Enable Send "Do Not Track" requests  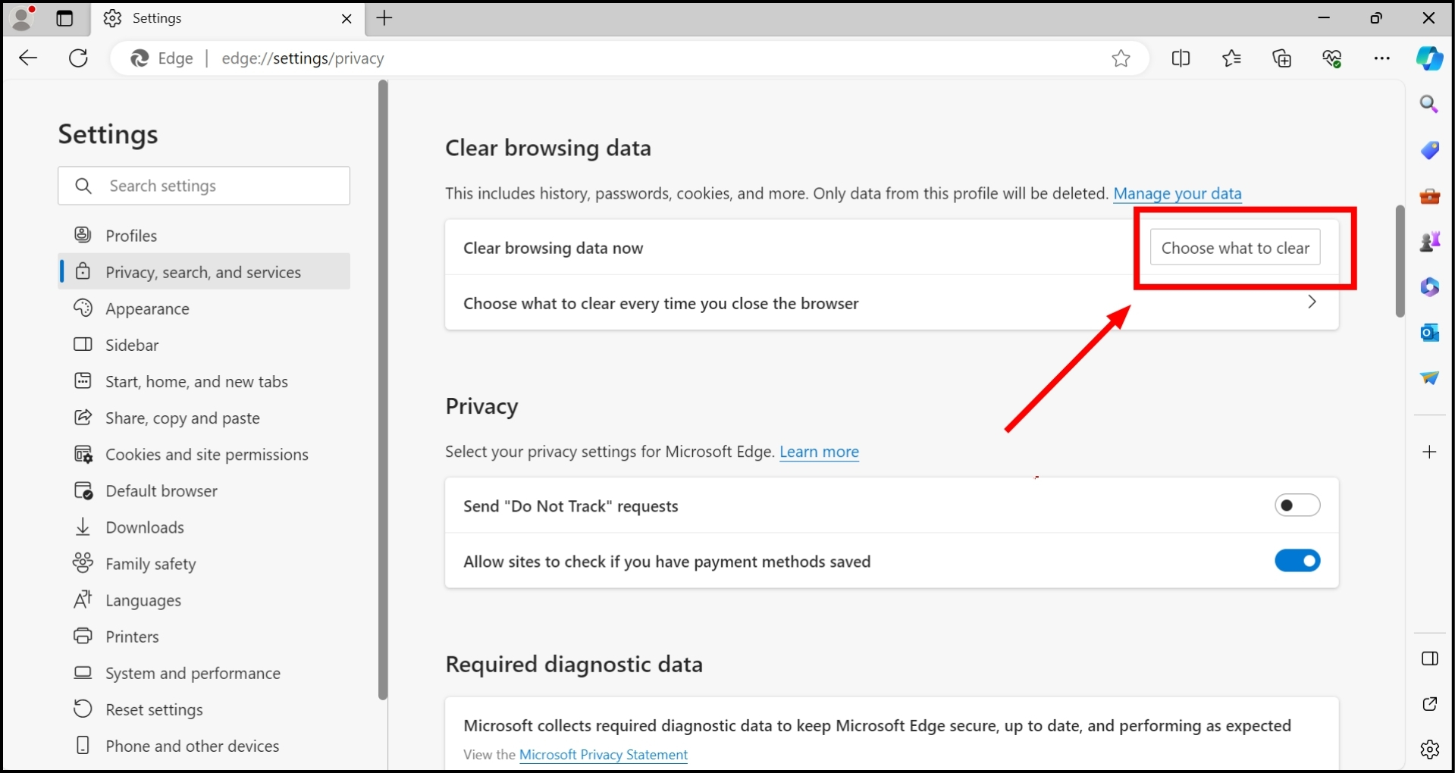[1297, 505]
